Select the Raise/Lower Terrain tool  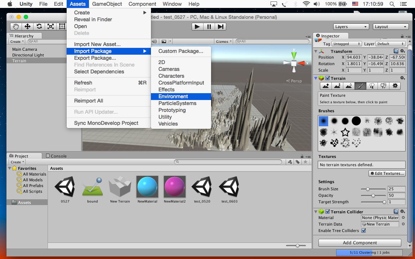(x=326, y=86)
